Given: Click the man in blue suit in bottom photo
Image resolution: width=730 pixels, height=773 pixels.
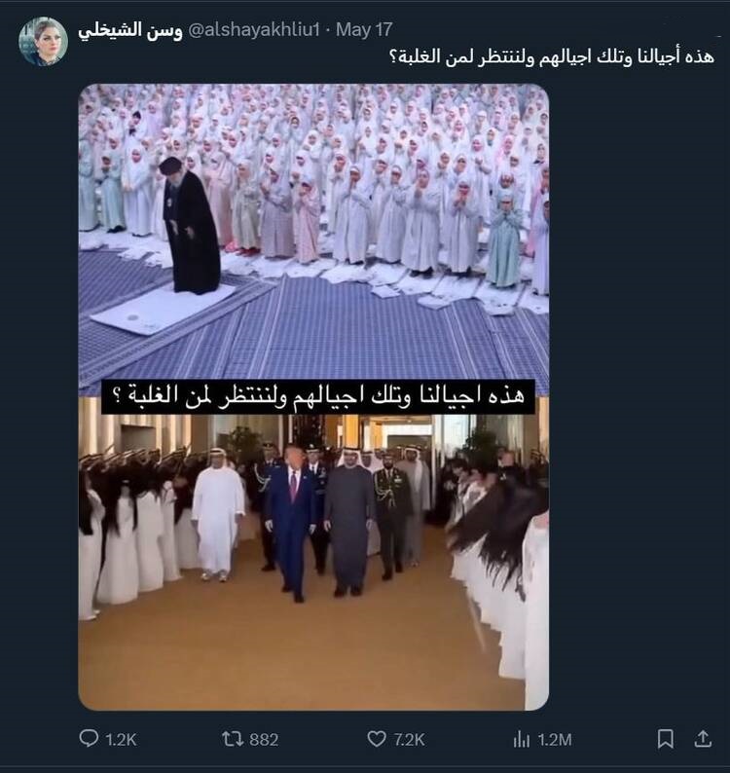Looking at the screenshot, I should [x=291, y=523].
